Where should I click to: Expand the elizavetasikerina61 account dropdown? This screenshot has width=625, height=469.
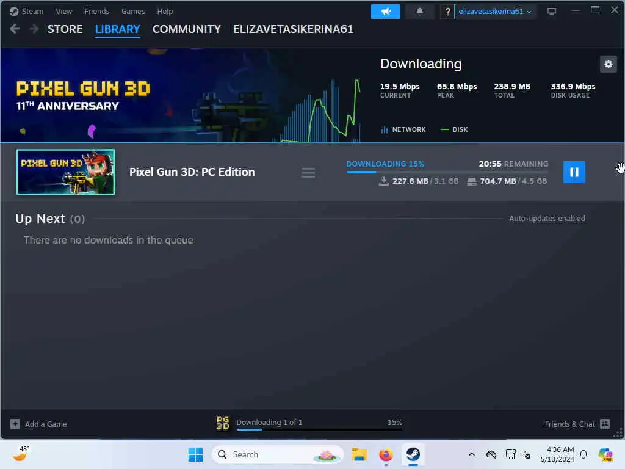pyautogui.click(x=495, y=12)
